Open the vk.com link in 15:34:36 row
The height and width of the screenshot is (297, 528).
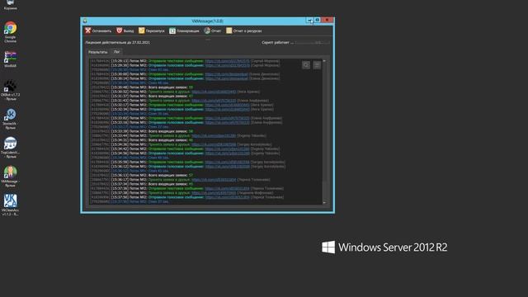pos(214,144)
